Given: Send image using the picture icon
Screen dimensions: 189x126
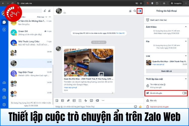Looking at the screenshot, I should coord(62,101).
